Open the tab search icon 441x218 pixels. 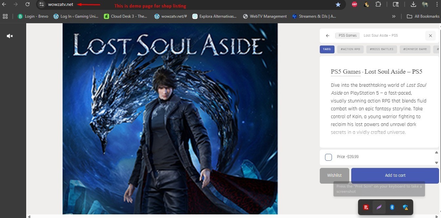coord(396,5)
